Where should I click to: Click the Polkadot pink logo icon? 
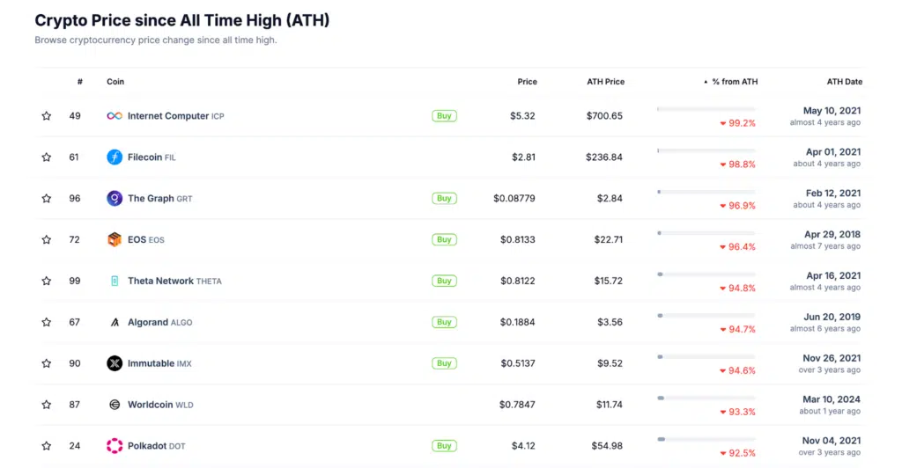point(115,446)
